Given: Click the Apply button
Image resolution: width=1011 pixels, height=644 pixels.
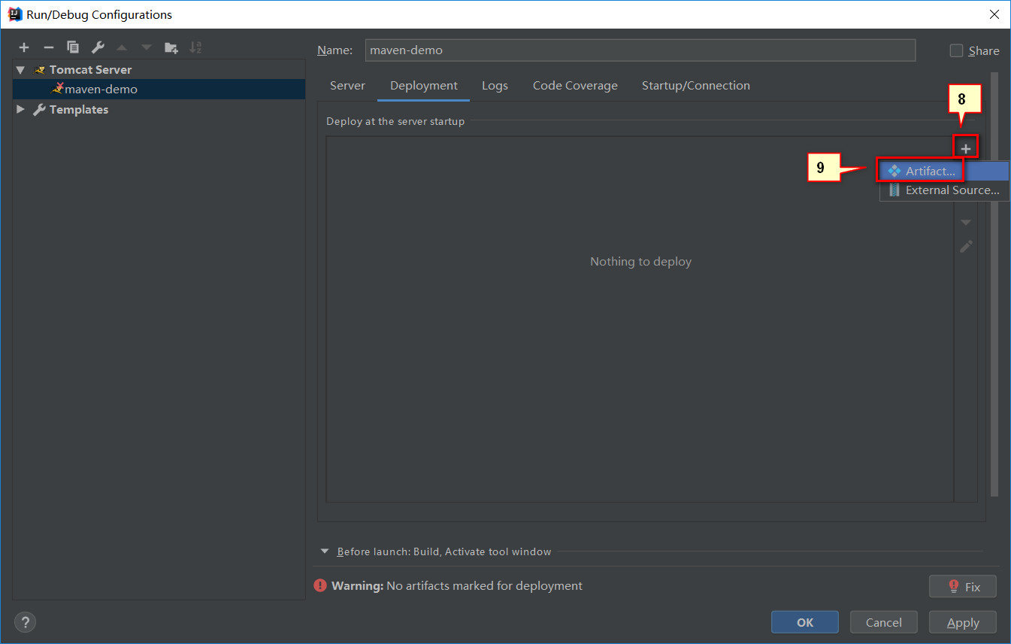Looking at the screenshot, I should [963, 622].
